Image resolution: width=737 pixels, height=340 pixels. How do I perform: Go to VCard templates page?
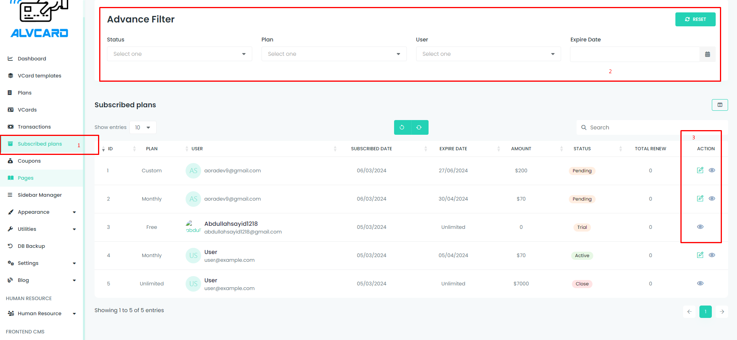(x=41, y=76)
